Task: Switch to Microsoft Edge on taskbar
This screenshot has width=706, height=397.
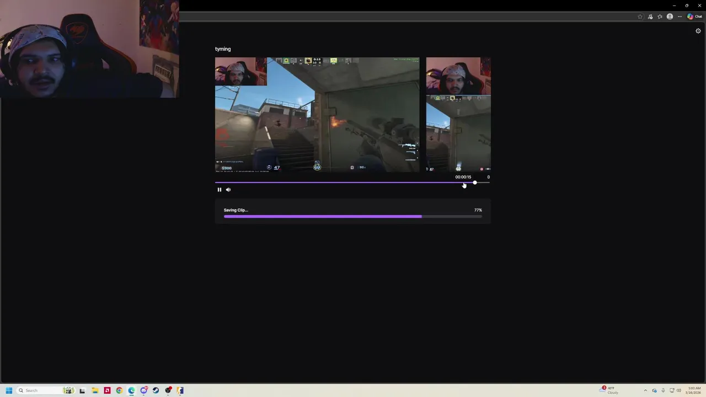Action: click(x=131, y=390)
